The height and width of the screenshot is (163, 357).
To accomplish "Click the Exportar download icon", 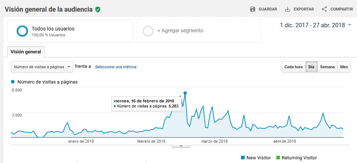I will click(x=288, y=9).
